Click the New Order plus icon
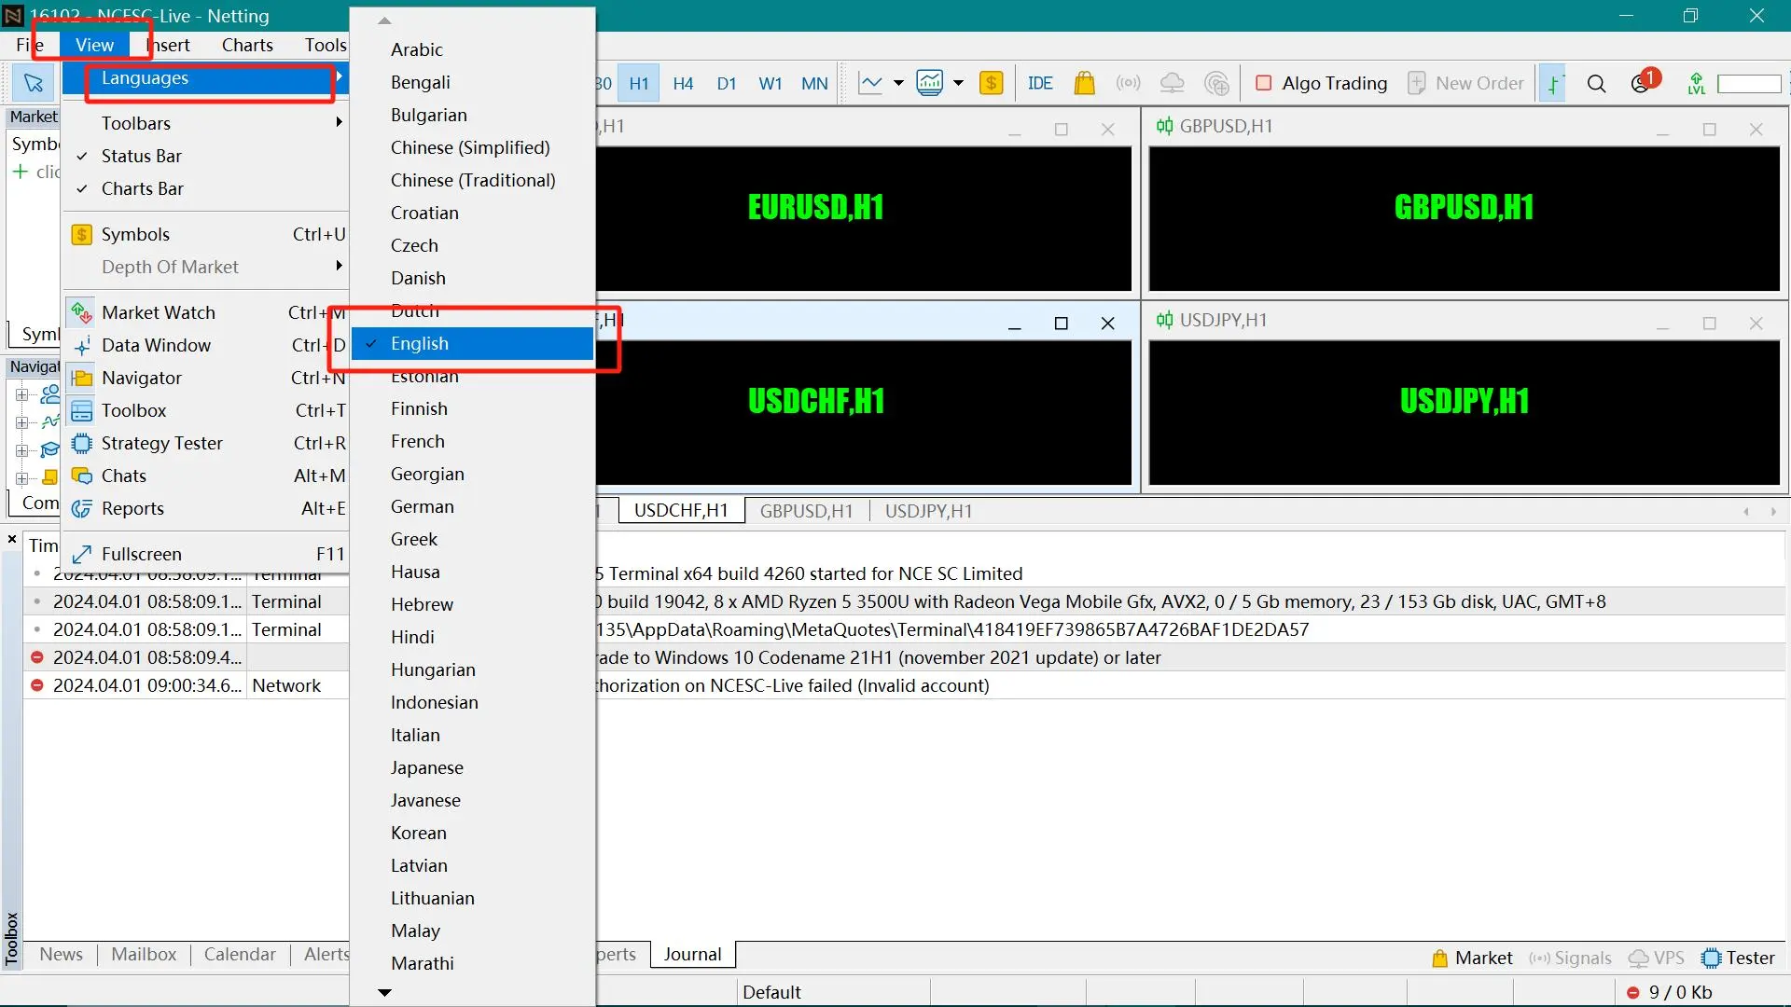The image size is (1791, 1007). (1416, 83)
